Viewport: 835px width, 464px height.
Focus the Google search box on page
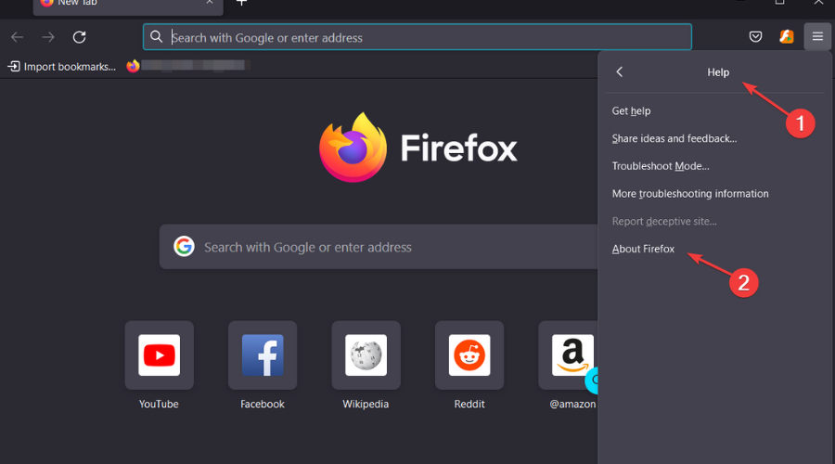pyautogui.click(x=379, y=247)
